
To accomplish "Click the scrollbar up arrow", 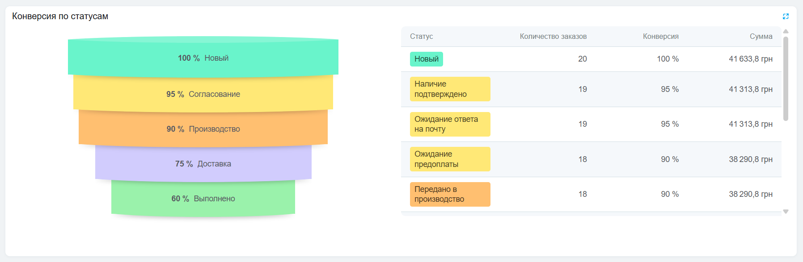I will tap(786, 31).
